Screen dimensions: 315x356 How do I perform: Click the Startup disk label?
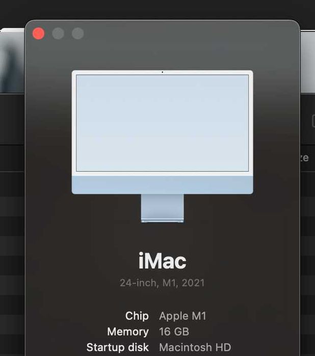point(118,347)
